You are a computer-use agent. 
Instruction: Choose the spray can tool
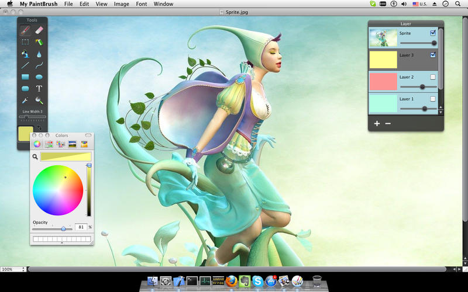39,42
